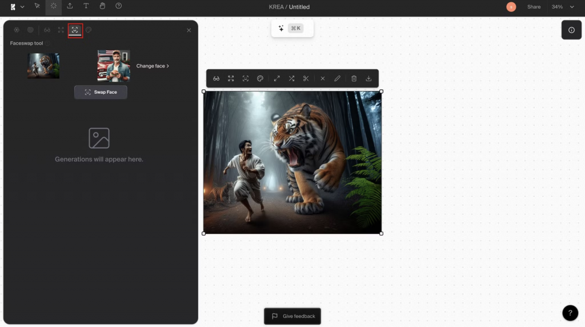585x327 pixels.
Task: Activate the AI generate sparkle tool
Action: [53, 6]
